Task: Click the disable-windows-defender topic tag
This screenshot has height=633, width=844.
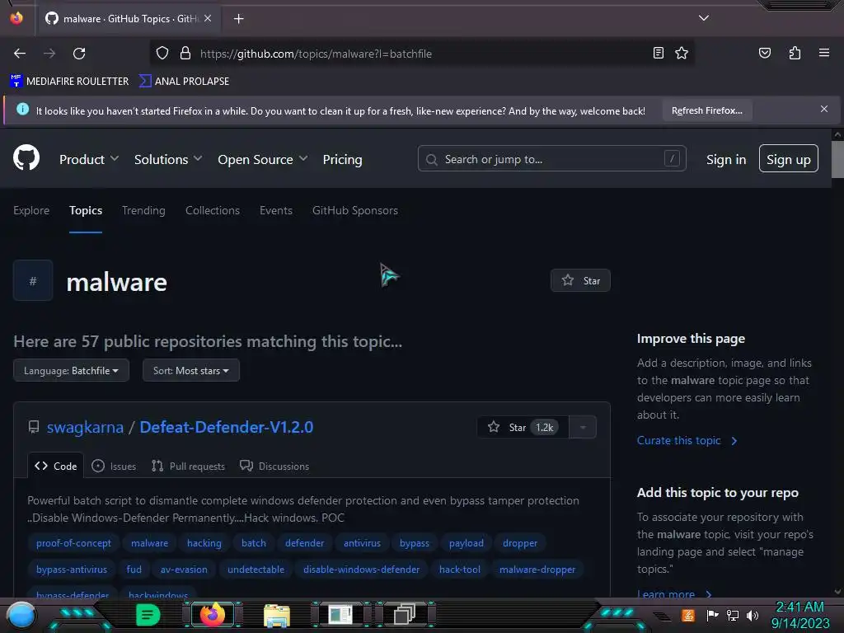Action: pyautogui.click(x=361, y=569)
